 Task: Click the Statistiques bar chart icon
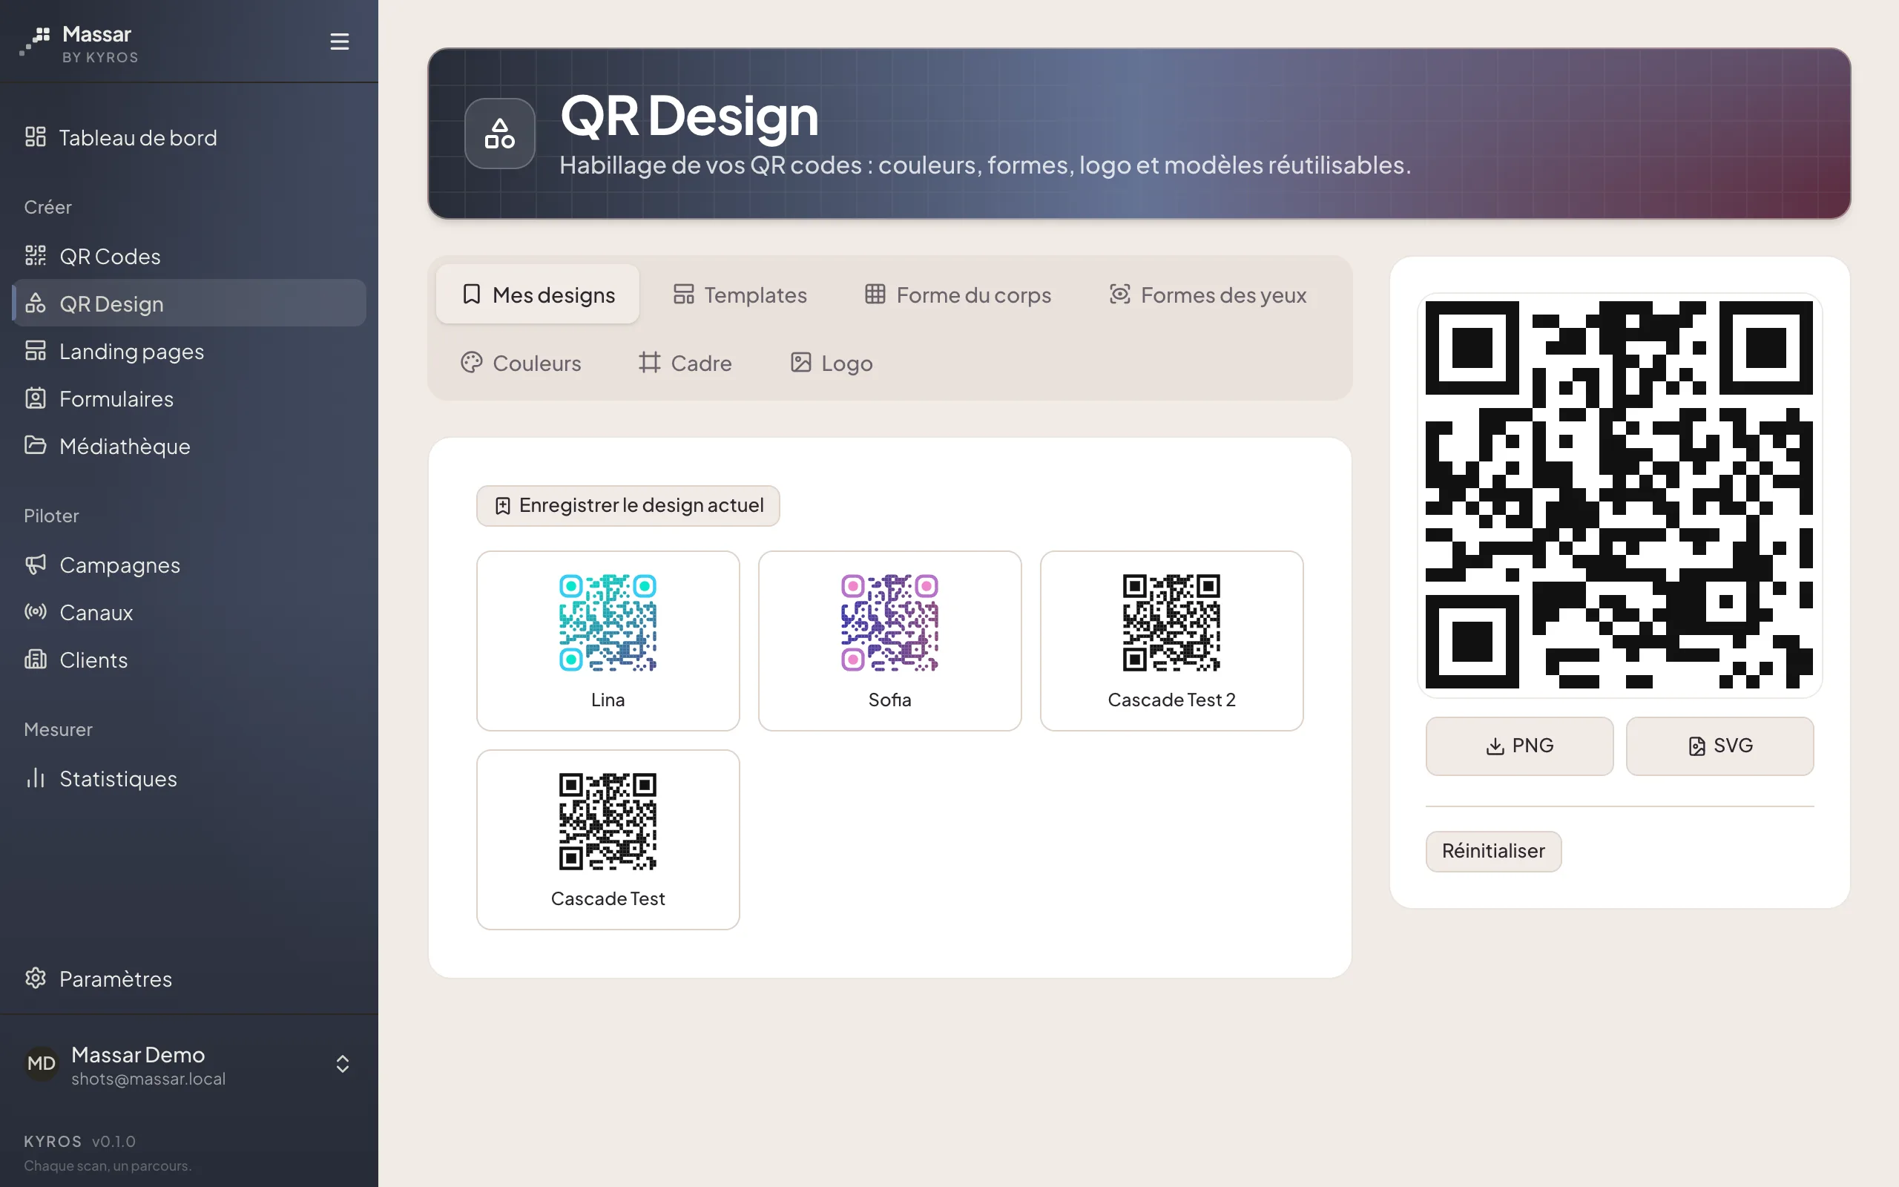point(36,778)
